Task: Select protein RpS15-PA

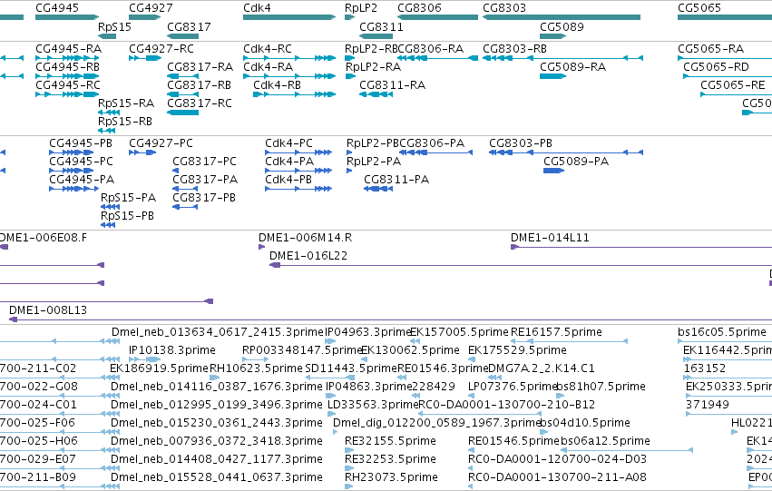Action: pyautogui.click(x=111, y=207)
